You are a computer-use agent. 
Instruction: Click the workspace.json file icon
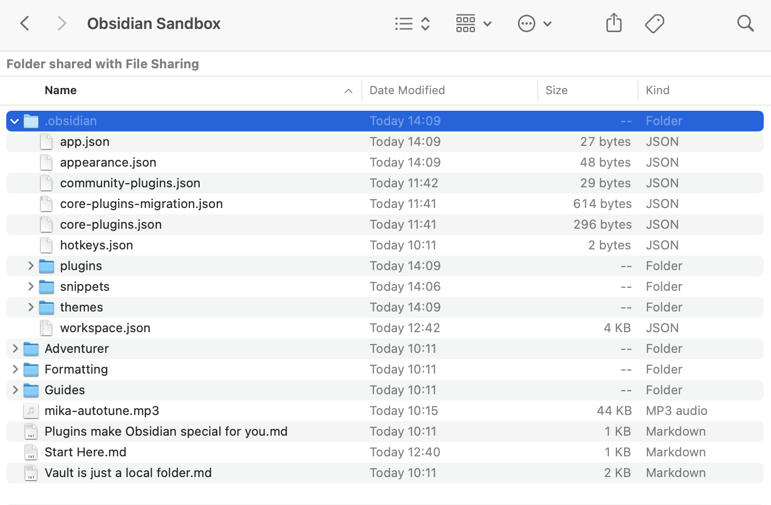(47, 328)
